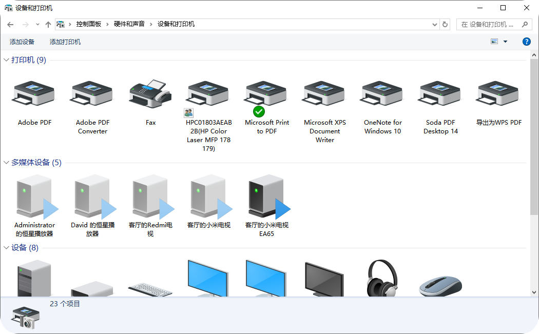Viewport: 539px width, 334px height.
Task: Click the search magnifier icon
Action: (x=525, y=25)
